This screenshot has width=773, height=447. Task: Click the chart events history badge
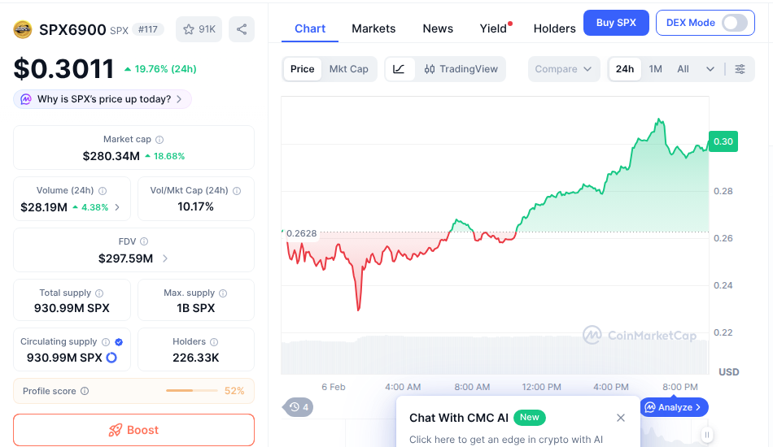tap(299, 407)
